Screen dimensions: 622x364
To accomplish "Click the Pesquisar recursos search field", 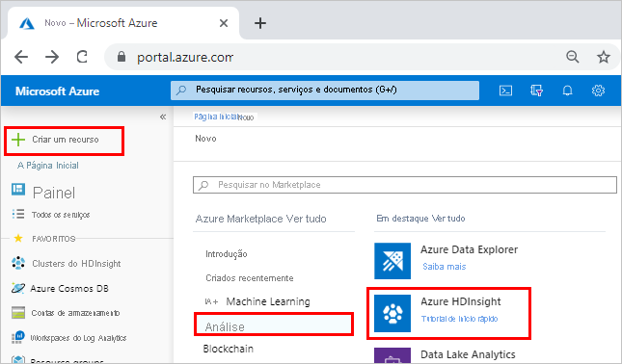I will [325, 91].
